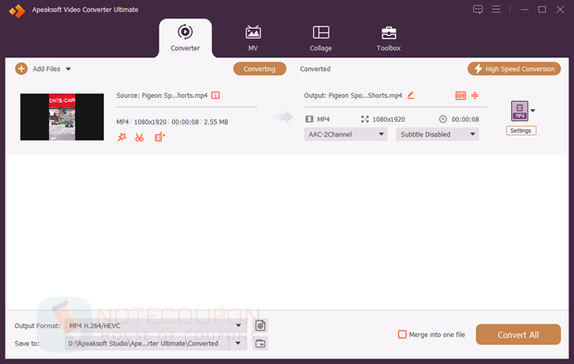
Task: Enable Merge into one file checkbox
Action: coord(402,334)
